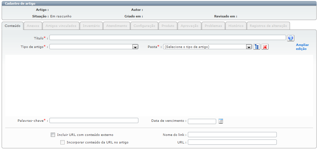318x150 pixels.
Task: View the Histórico tab
Action: coord(236,26)
